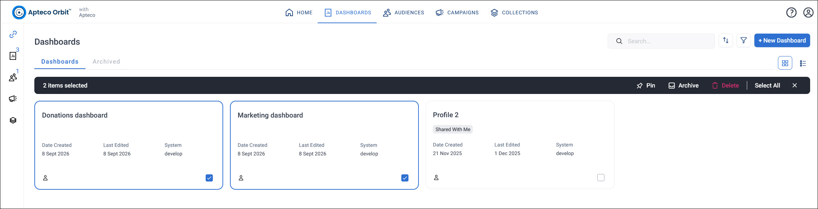
Task: Click the search dashboards input field
Action: (661, 41)
